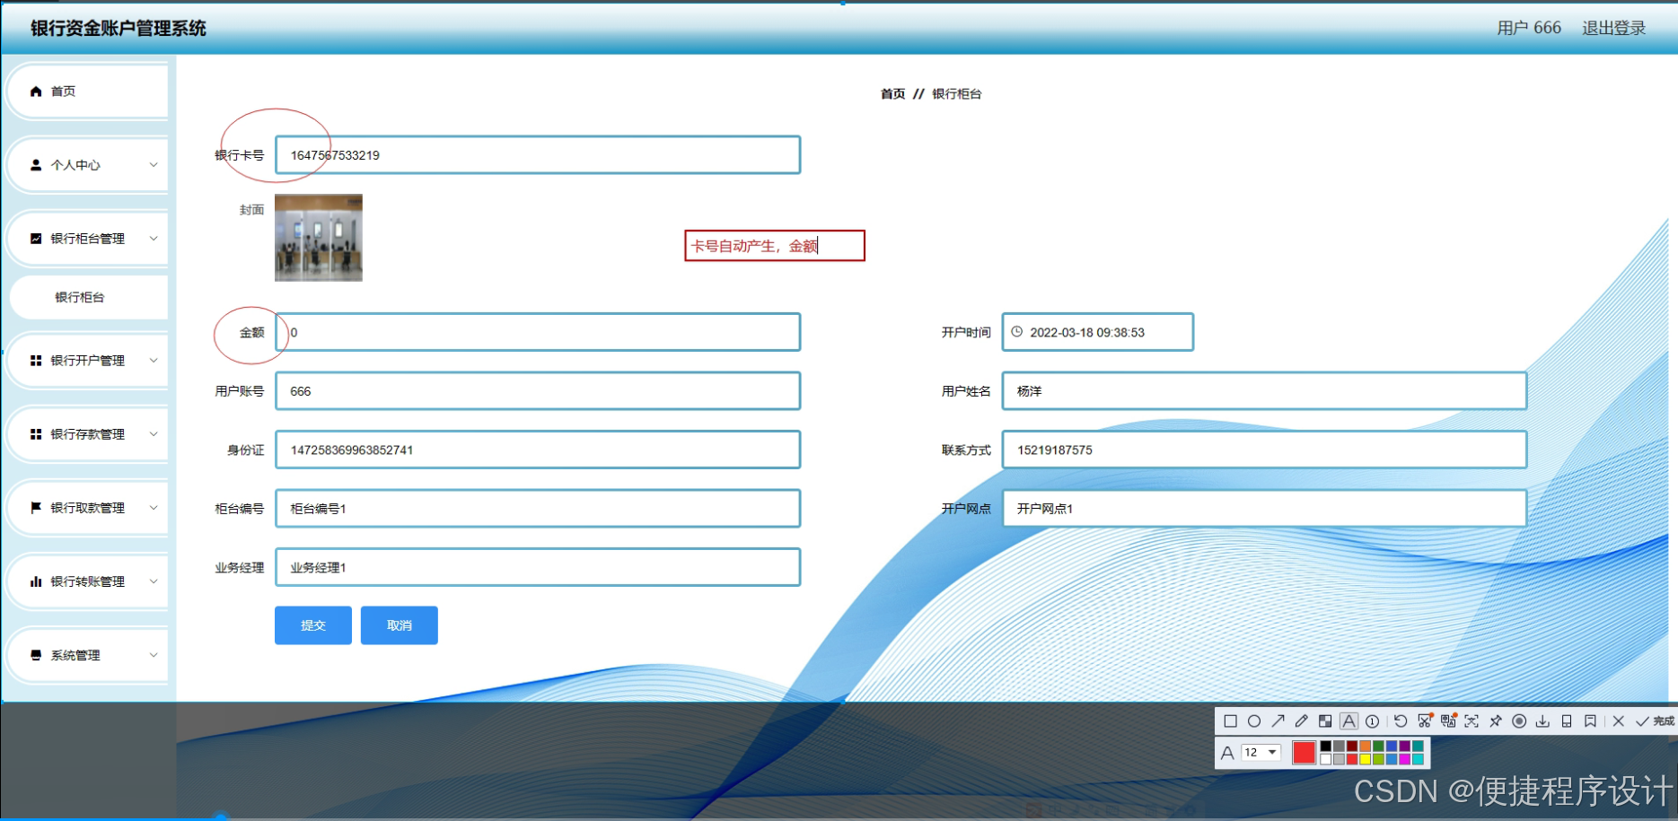Expand 银行开户管理 menu arrow
The image size is (1678, 821).
point(154,360)
